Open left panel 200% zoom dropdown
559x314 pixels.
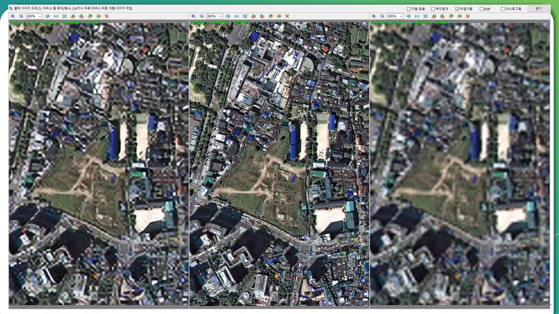point(40,16)
